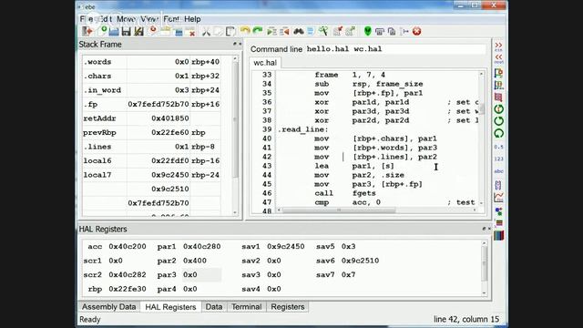Click the binoculars find icon
Screen dimensions: 583x328
coord(299,32)
